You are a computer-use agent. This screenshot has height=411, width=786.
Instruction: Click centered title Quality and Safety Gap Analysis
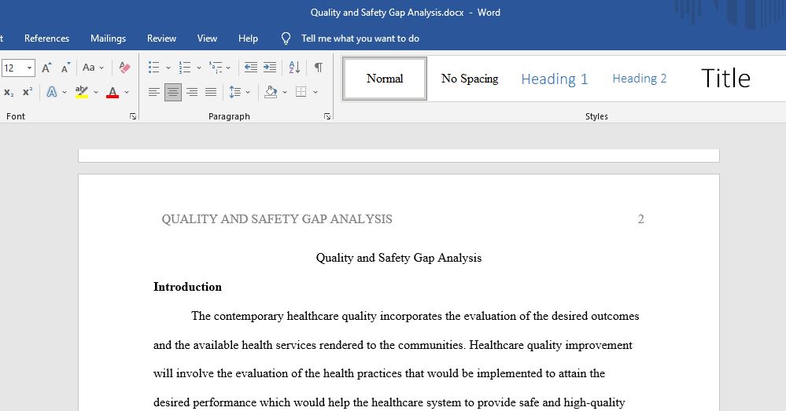399,258
